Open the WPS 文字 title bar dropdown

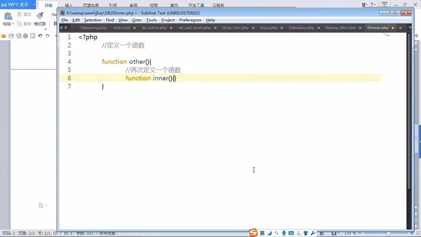[34, 4]
